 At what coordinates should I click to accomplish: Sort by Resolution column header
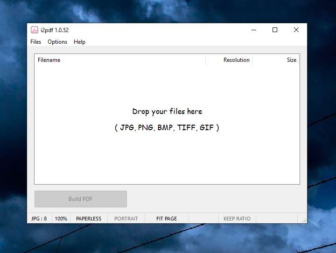point(229,60)
